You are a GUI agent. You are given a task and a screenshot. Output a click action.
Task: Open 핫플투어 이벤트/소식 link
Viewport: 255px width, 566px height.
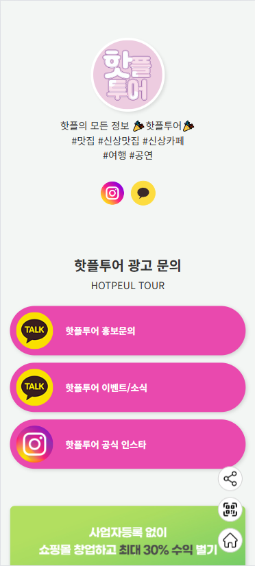[x=127, y=387]
